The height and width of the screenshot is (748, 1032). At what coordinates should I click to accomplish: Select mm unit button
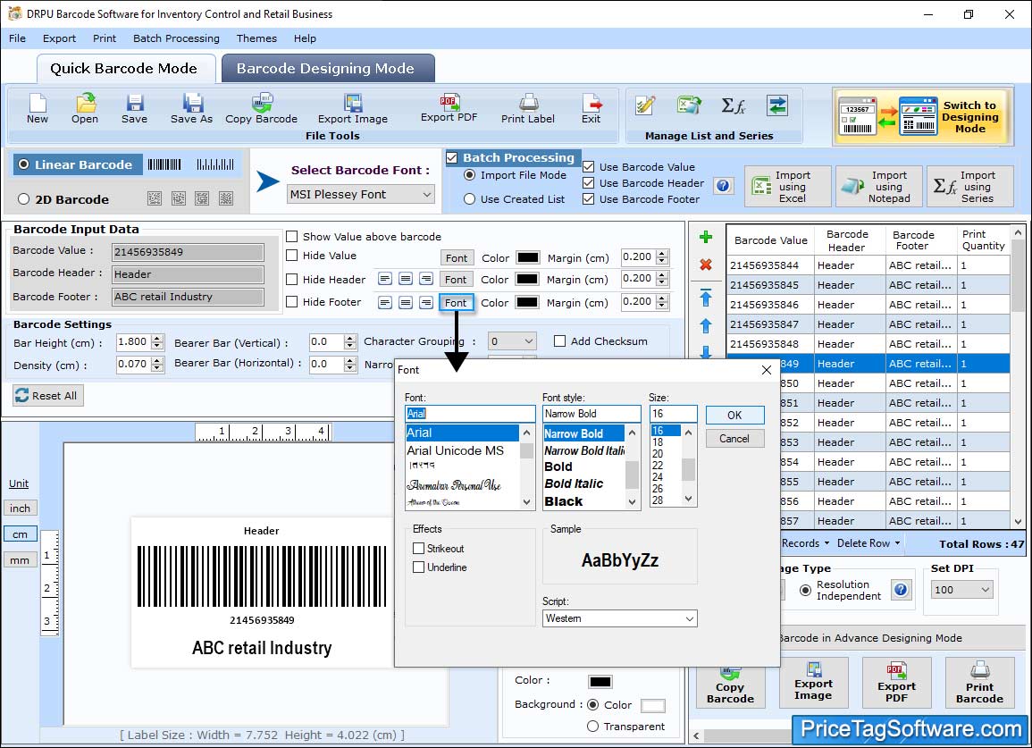point(20,560)
